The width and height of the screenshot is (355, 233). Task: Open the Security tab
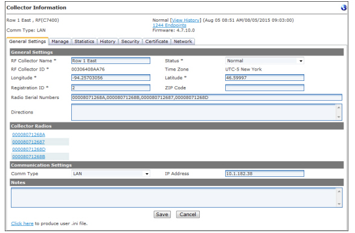click(x=130, y=42)
